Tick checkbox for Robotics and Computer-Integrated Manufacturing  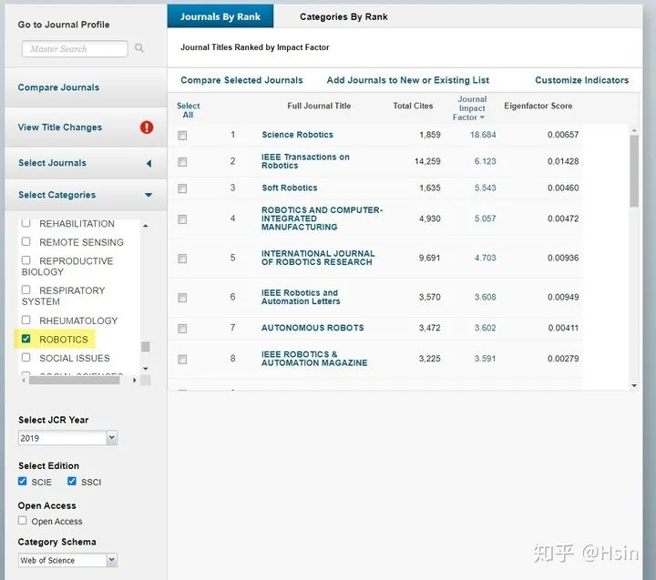[182, 219]
